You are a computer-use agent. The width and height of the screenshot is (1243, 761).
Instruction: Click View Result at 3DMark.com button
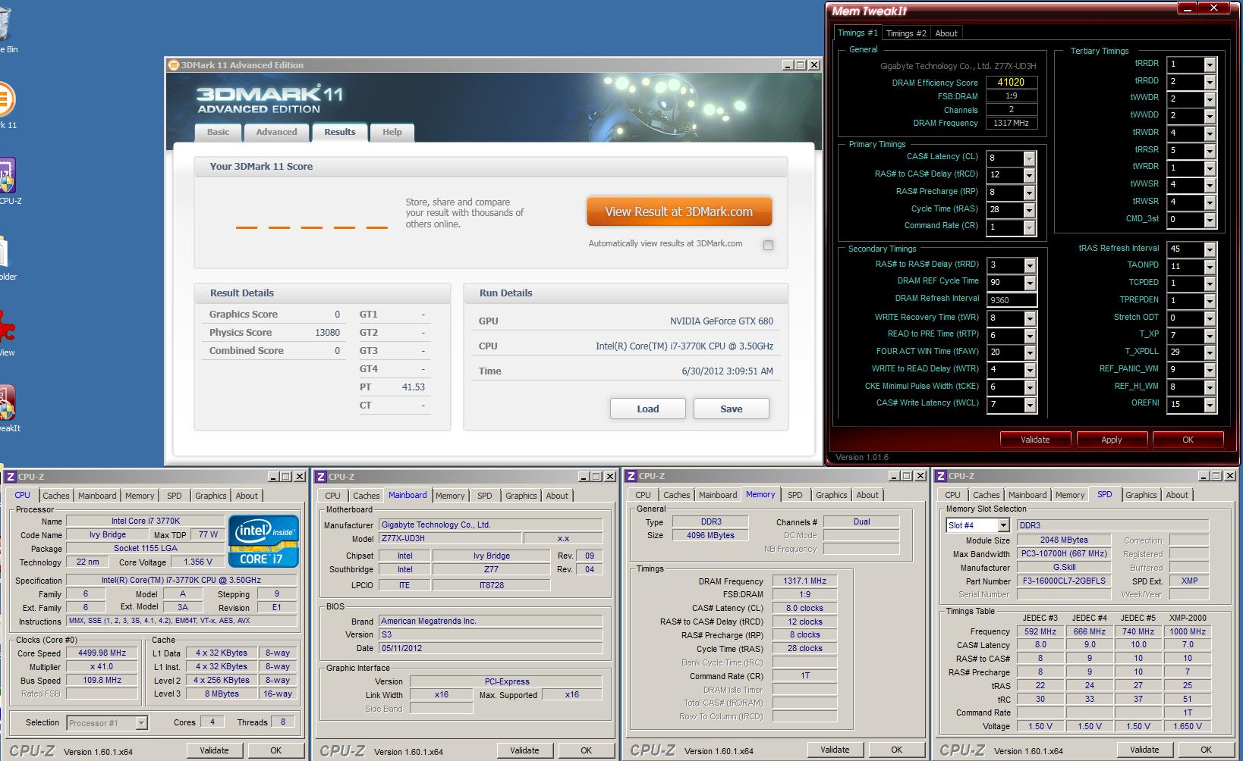(679, 211)
